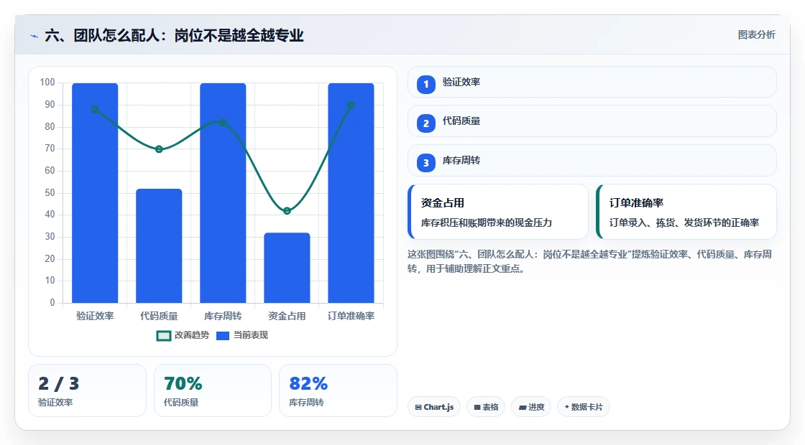The height and width of the screenshot is (445, 805).
Task: Select the 验证效率 list item
Action: (x=592, y=82)
